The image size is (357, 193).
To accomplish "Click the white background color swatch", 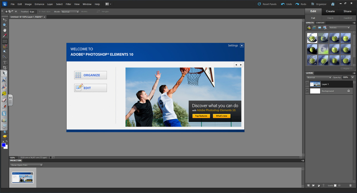I will pos(6,147).
